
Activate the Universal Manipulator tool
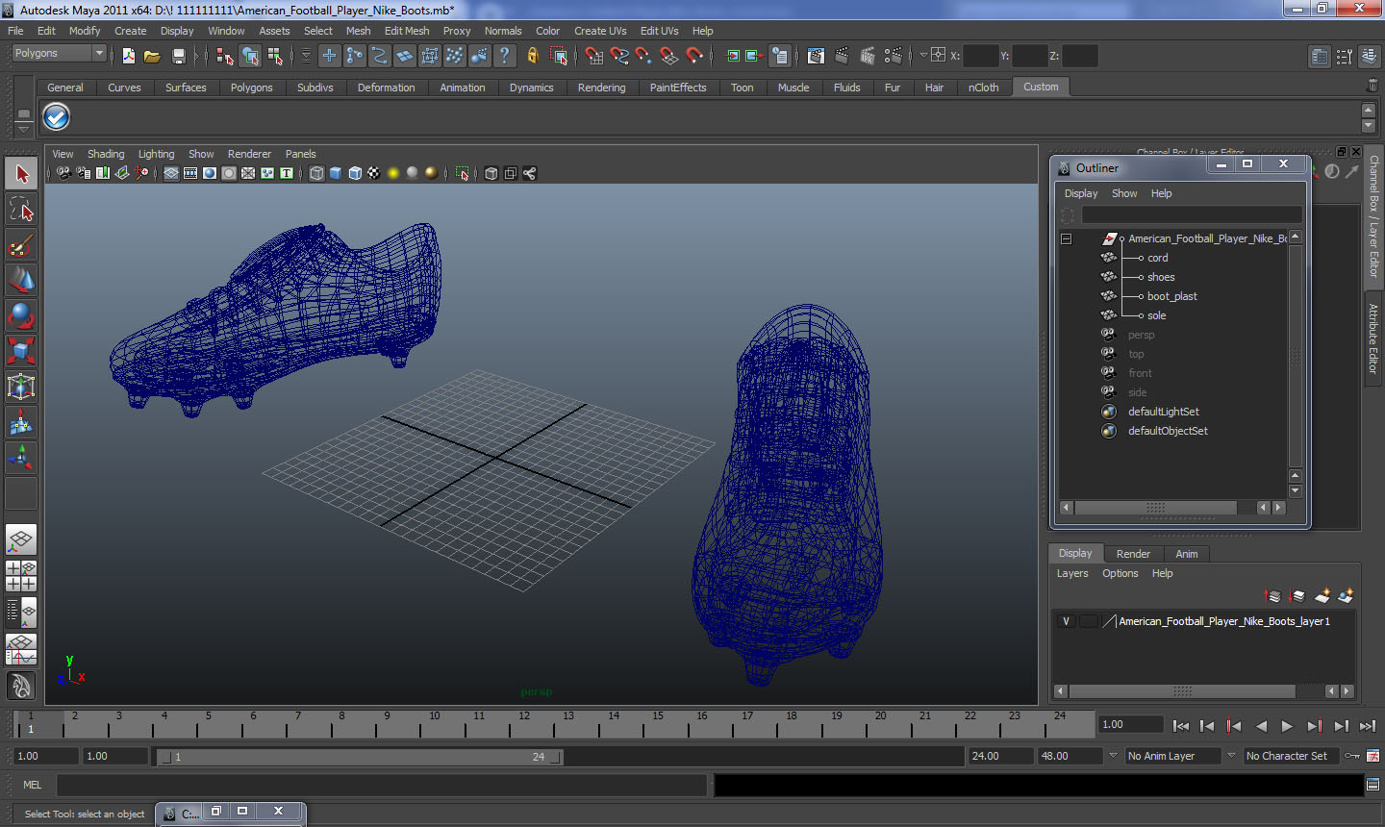coord(21,387)
